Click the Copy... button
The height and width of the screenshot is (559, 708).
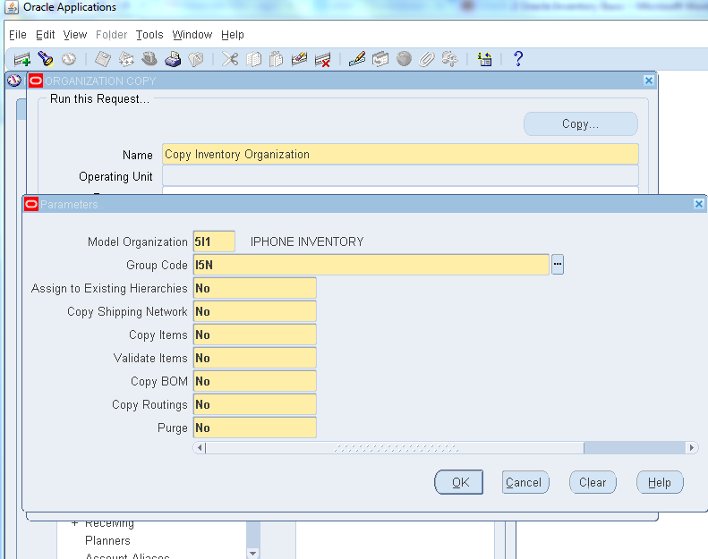581,124
